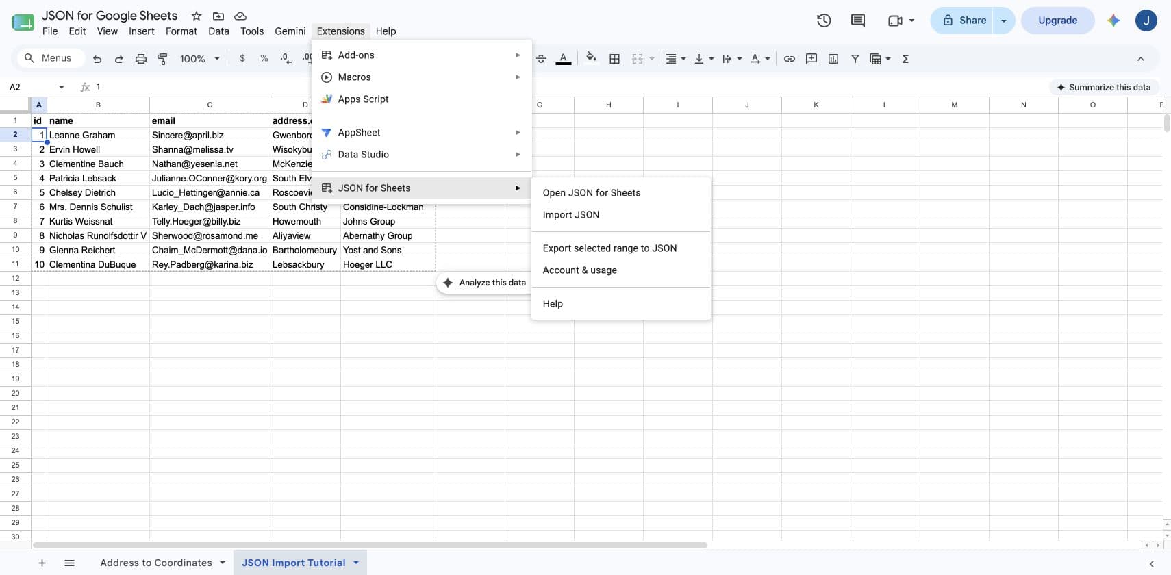Open the Data menu
The height and width of the screenshot is (575, 1171).
(218, 31)
